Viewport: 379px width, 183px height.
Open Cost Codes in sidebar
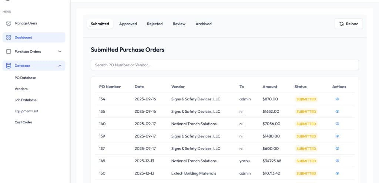(x=23, y=122)
